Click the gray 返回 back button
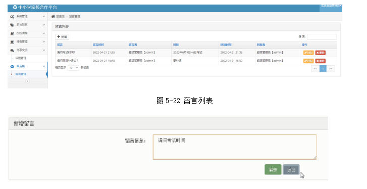 coord(291,170)
